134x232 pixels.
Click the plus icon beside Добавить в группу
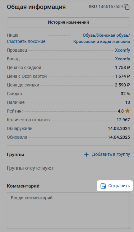point(86,155)
